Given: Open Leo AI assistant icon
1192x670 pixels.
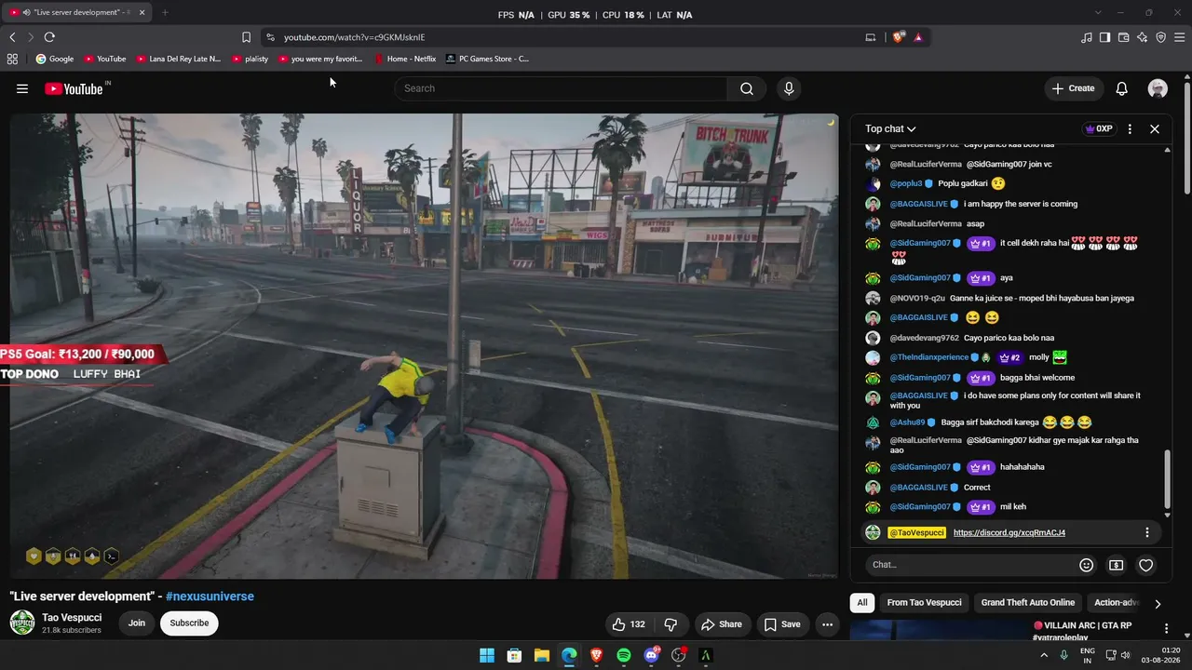Looking at the screenshot, I should click(1143, 37).
